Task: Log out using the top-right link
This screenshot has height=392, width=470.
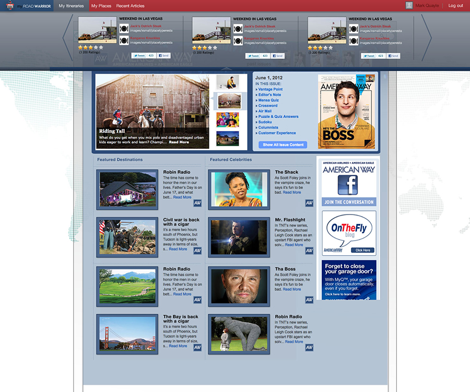Action: (x=455, y=6)
